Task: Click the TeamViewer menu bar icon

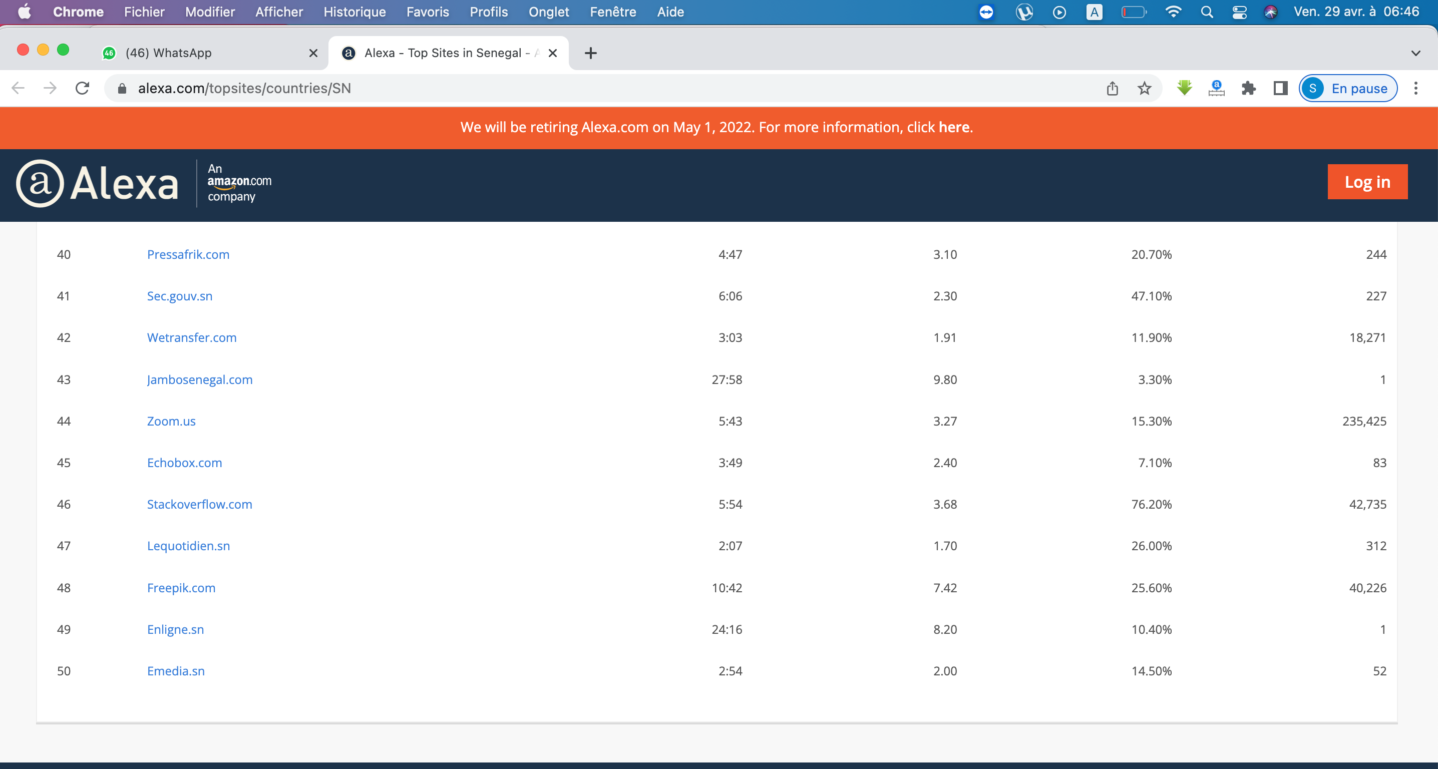Action: tap(986, 12)
